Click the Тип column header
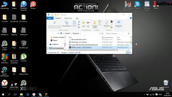Screen dimensions: 172x97 118,37
